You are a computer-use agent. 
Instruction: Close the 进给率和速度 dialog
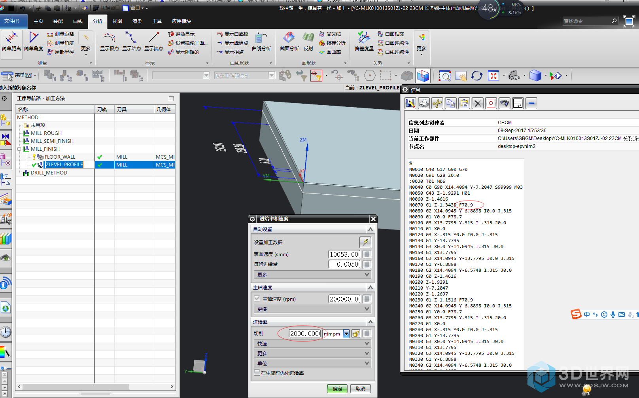(x=373, y=219)
